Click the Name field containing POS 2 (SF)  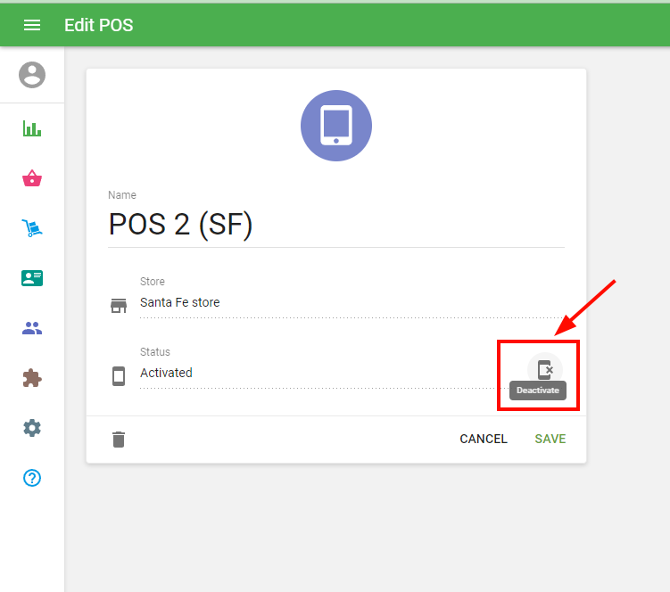click(x=335, y=225)
